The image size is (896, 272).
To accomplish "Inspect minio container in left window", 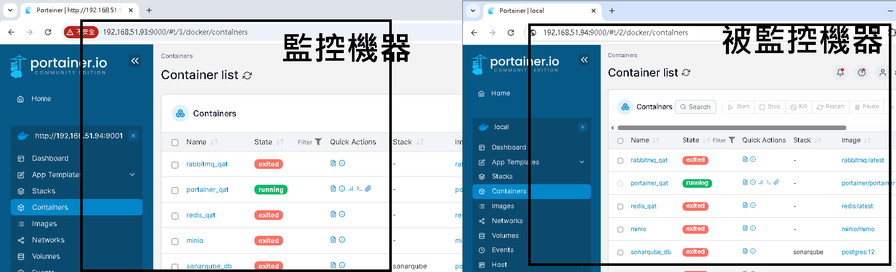I will [x=342, y=240].
